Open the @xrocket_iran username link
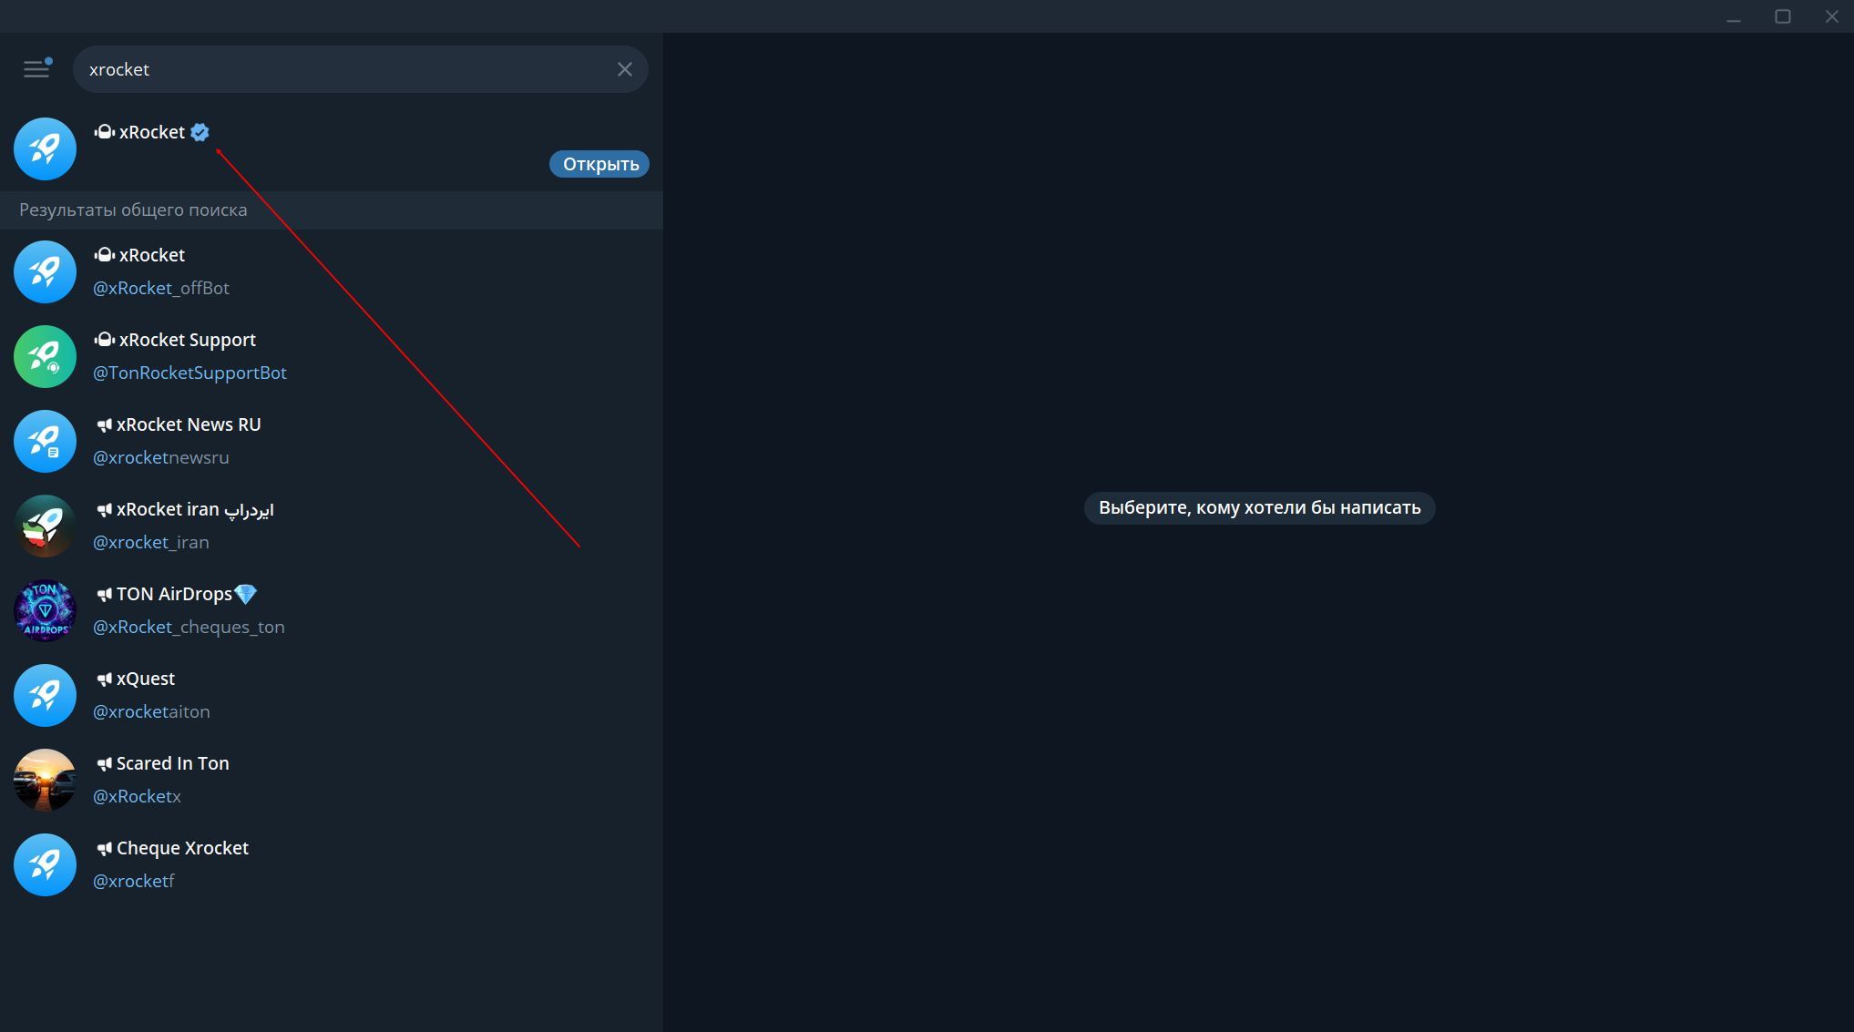 coord(151,542)
